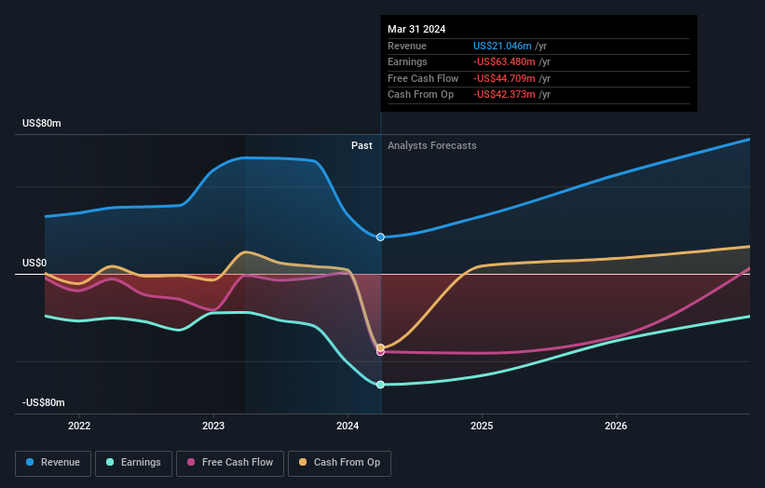Click the 2025 x-axis label
The width and height of the screenshot is (765, 488).
pos(482,426)
